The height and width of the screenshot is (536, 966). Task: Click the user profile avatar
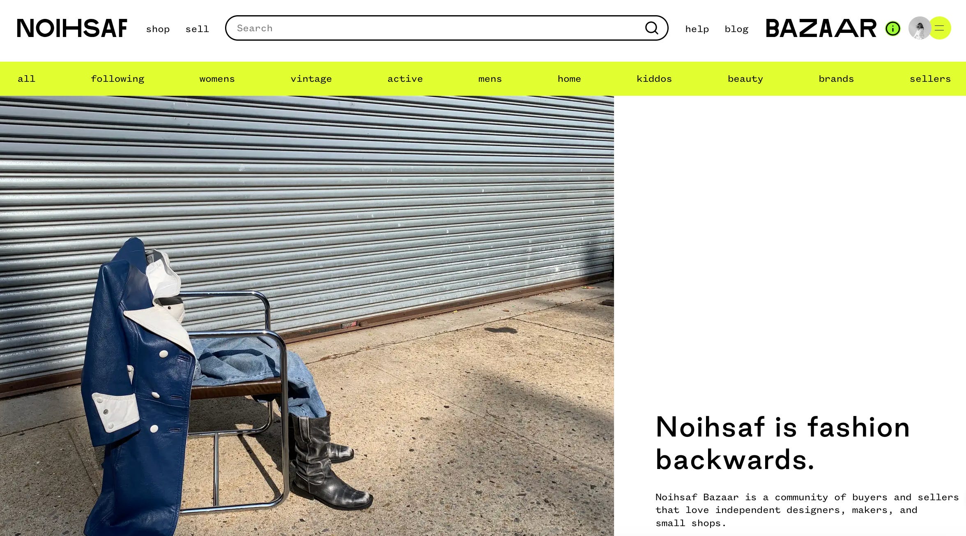tap(919, 28)
